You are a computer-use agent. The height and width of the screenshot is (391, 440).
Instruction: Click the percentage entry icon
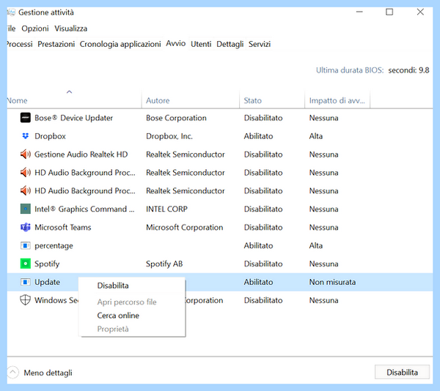25,245
